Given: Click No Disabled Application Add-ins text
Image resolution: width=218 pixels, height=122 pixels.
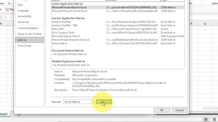Looking at the screenshot, I should [72, 65].
